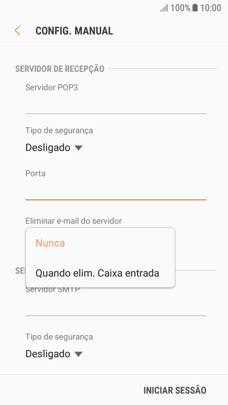This screenshot has width=228, height=405.
Task: Select Quando elim. Caixa entrada option
Action: pos(98,273)
